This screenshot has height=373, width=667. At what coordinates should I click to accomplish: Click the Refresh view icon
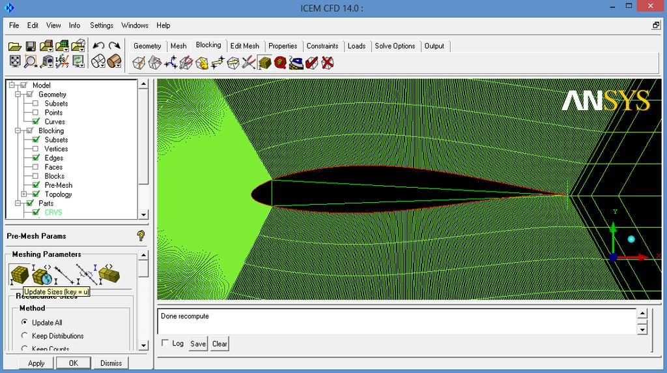click(78, 61)
